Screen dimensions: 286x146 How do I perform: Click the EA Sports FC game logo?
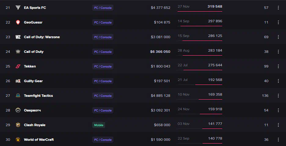[18, 8]
